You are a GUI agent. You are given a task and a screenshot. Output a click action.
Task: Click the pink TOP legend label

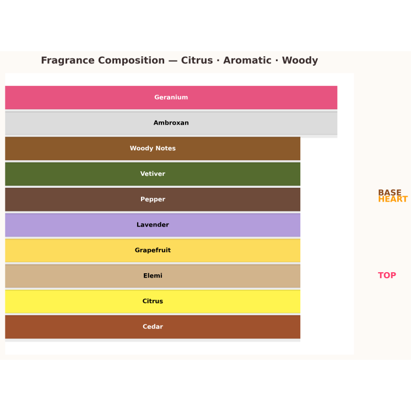click(x=387, y=275)
